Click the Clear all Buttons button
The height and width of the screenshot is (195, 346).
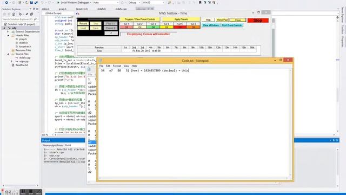(211, 25)
